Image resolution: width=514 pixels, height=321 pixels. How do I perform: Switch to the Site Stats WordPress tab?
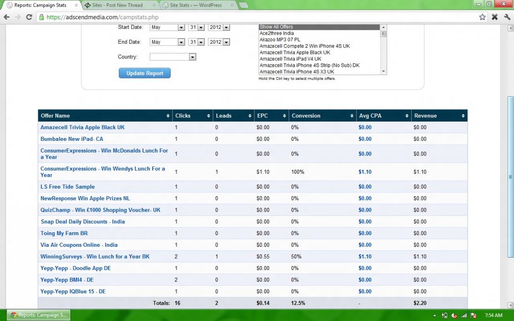(x=195, y=5)
